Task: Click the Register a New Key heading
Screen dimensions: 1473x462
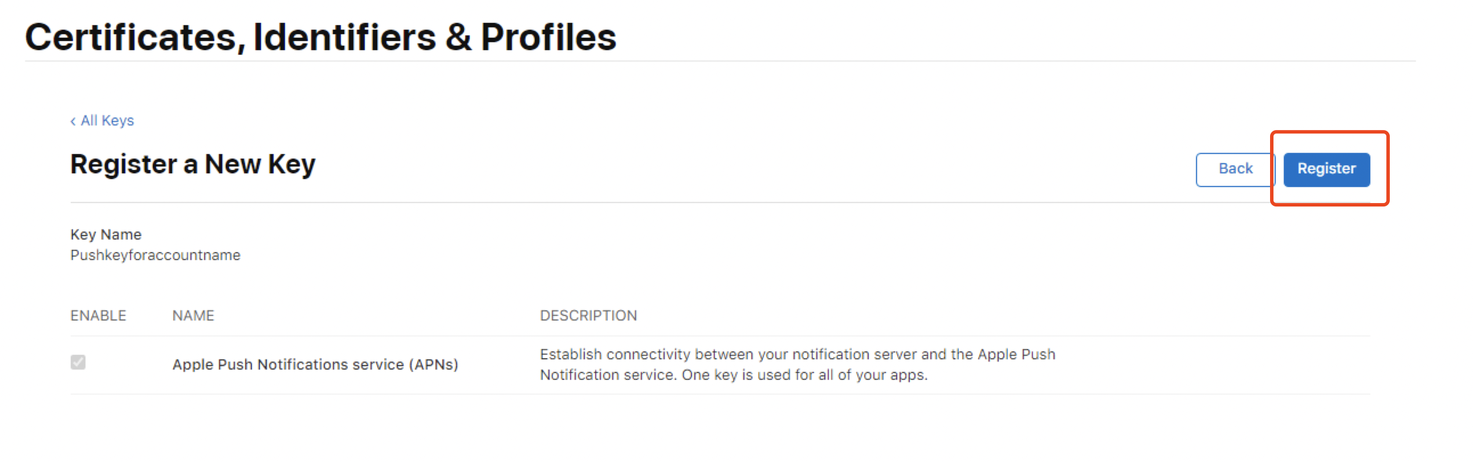Action: (192, 165)
